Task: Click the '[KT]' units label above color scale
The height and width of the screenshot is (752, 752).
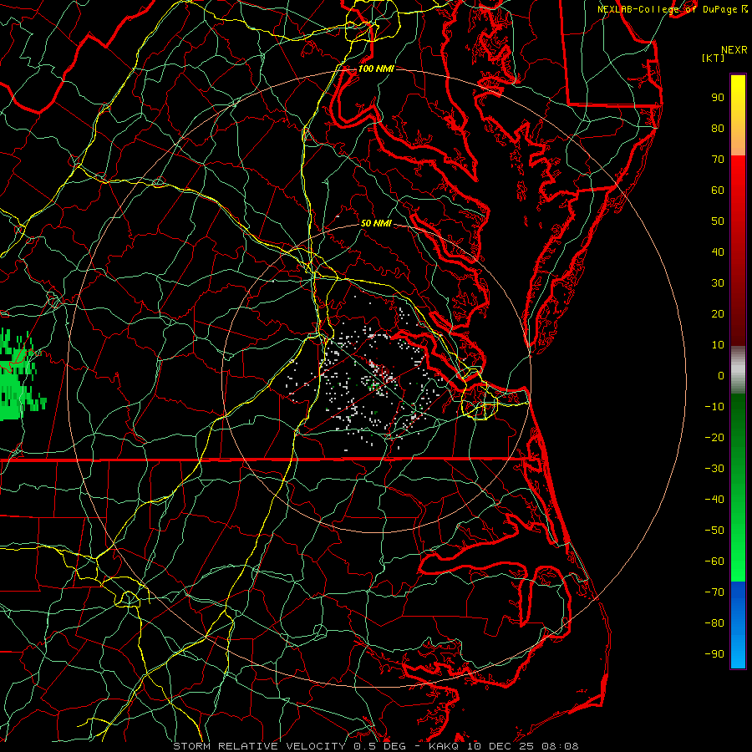Action: (713, 58)
